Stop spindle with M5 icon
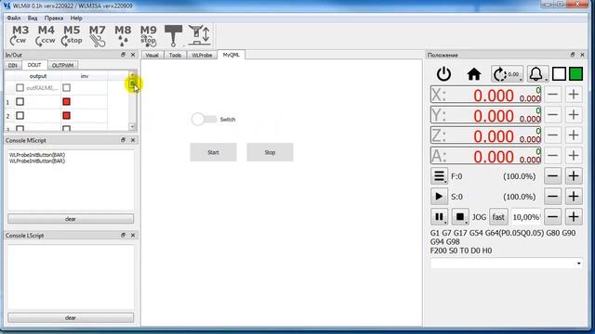This screenshot has height=334, width=595. (x=72, y=35)
